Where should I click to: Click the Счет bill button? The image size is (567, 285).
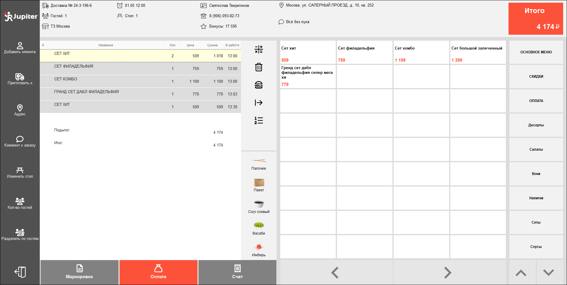coord(237,272)
